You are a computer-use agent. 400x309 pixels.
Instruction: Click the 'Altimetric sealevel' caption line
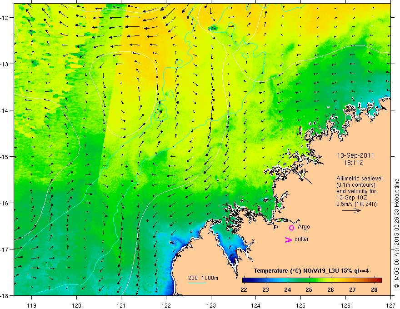(360, 179)
